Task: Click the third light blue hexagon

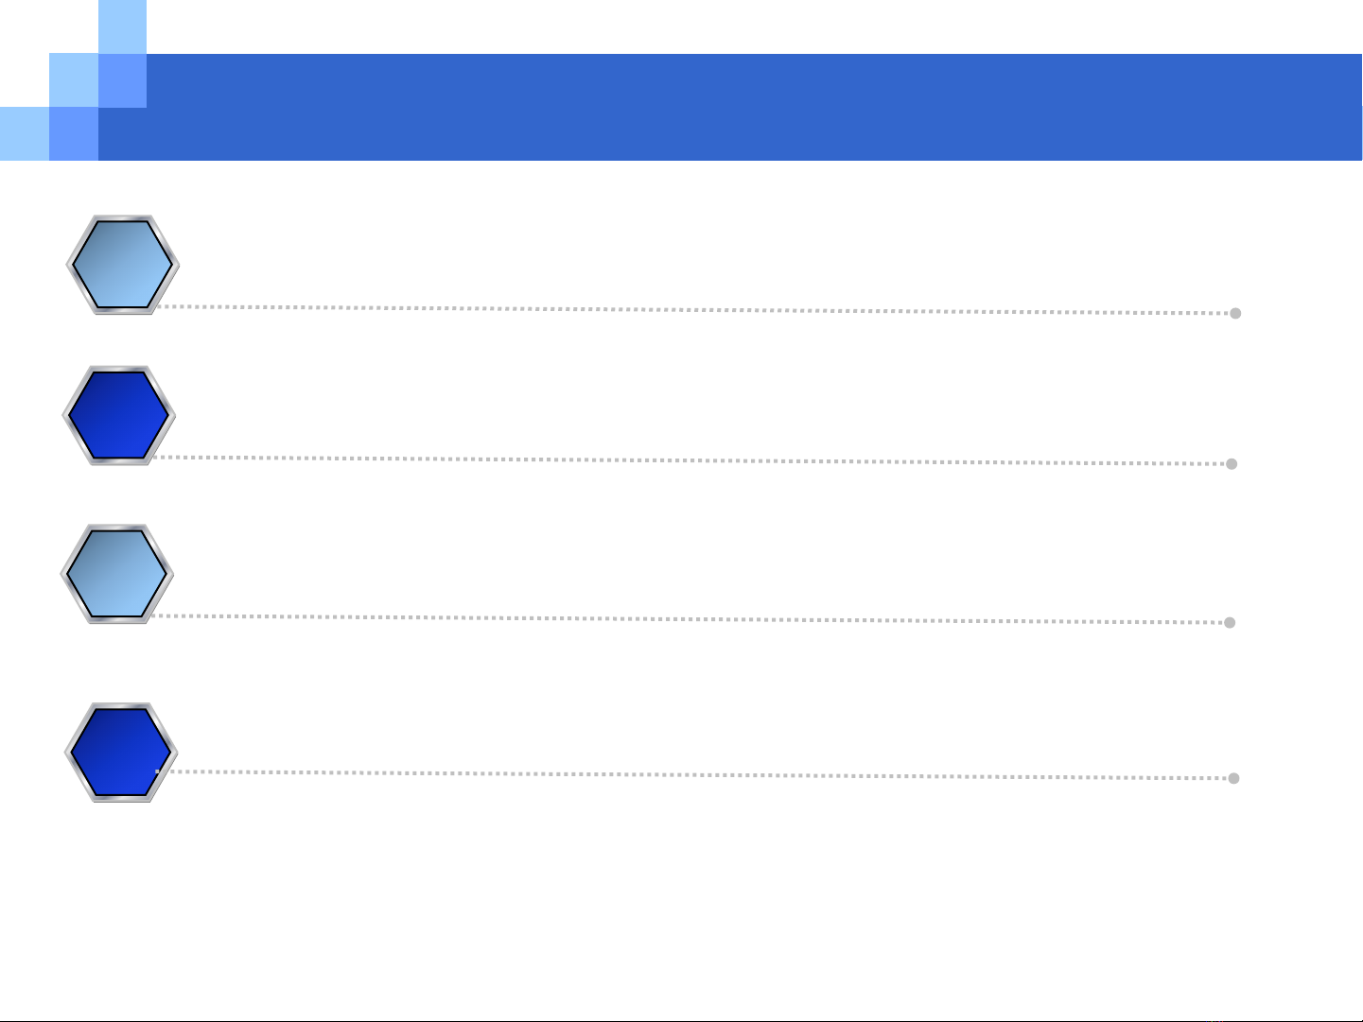Action: [117, 573]
